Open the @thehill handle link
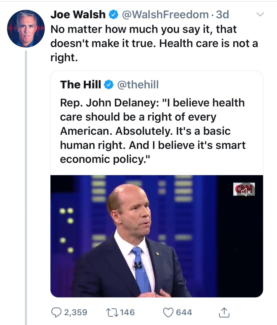Screen dimensions: 277x325 tap(138, 85)
